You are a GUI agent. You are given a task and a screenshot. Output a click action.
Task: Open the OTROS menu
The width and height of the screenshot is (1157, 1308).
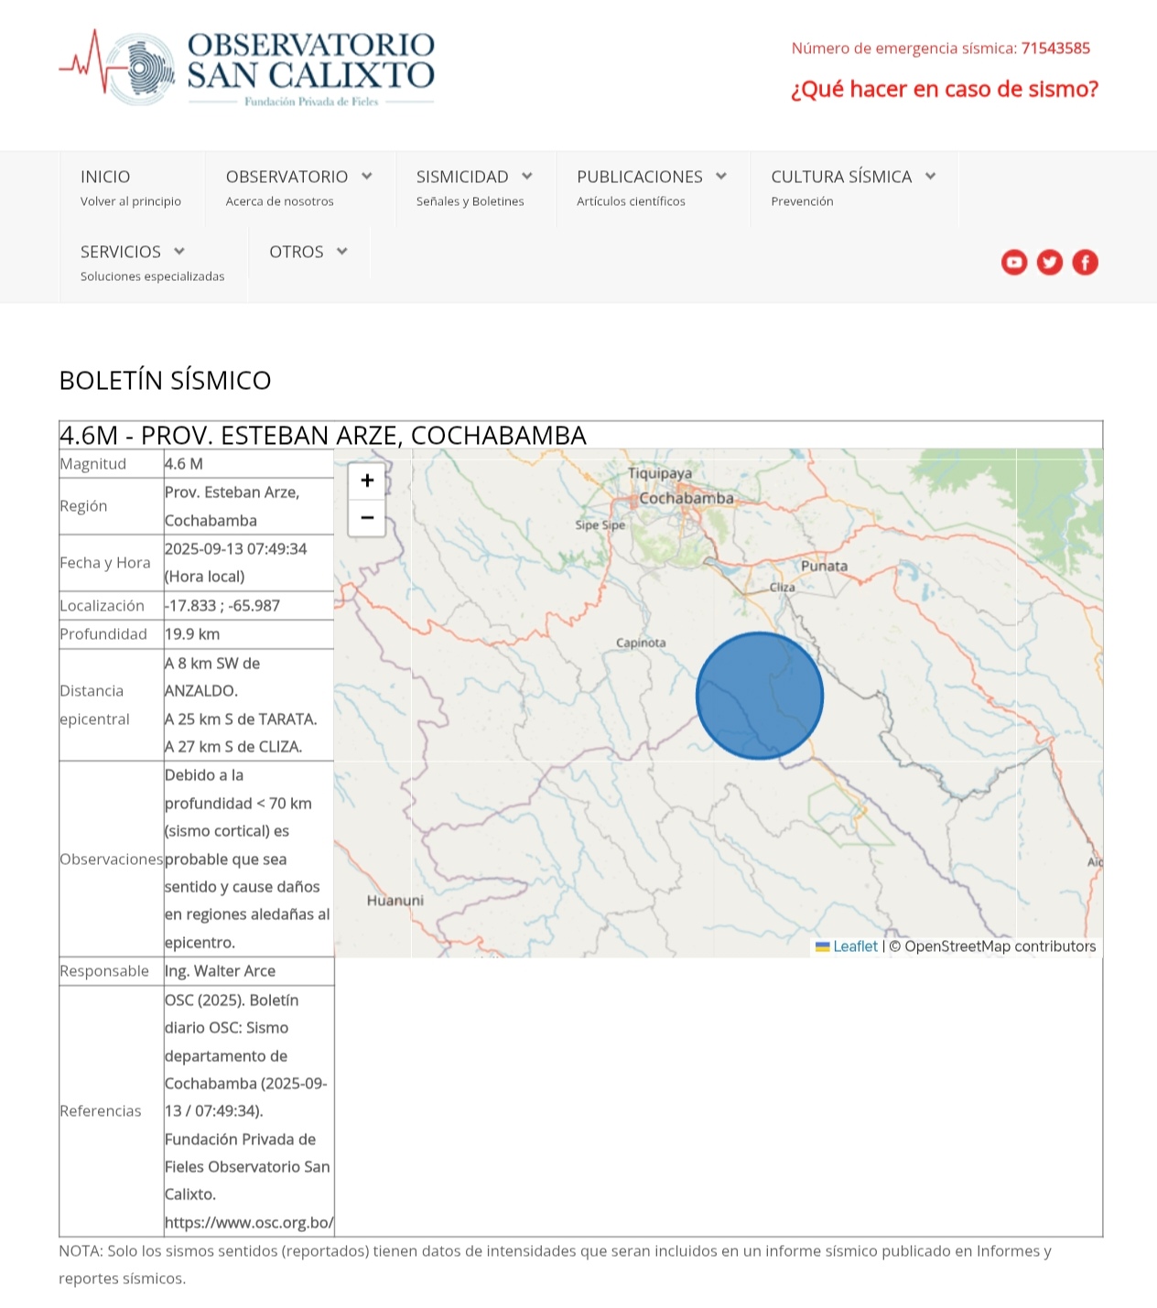pyautogui.click(x=308, y=252)
